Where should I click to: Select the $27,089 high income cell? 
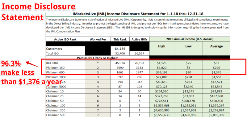pyautogui.click(x=161, y=77)
